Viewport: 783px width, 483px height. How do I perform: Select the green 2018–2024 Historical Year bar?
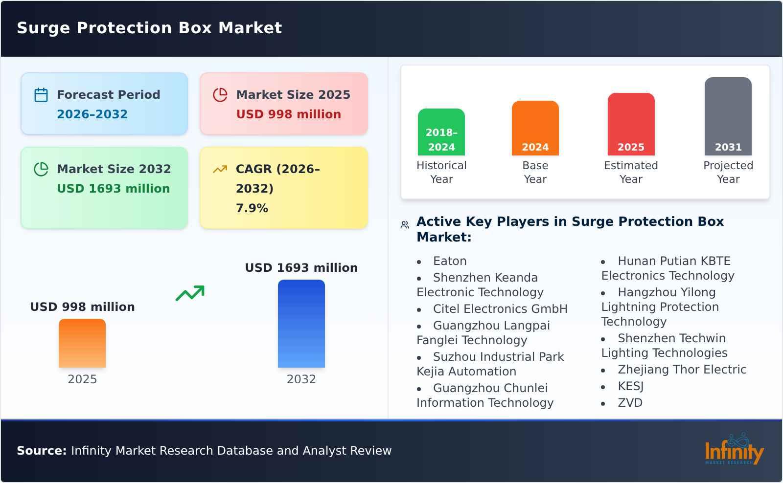(x=441, y=132)
